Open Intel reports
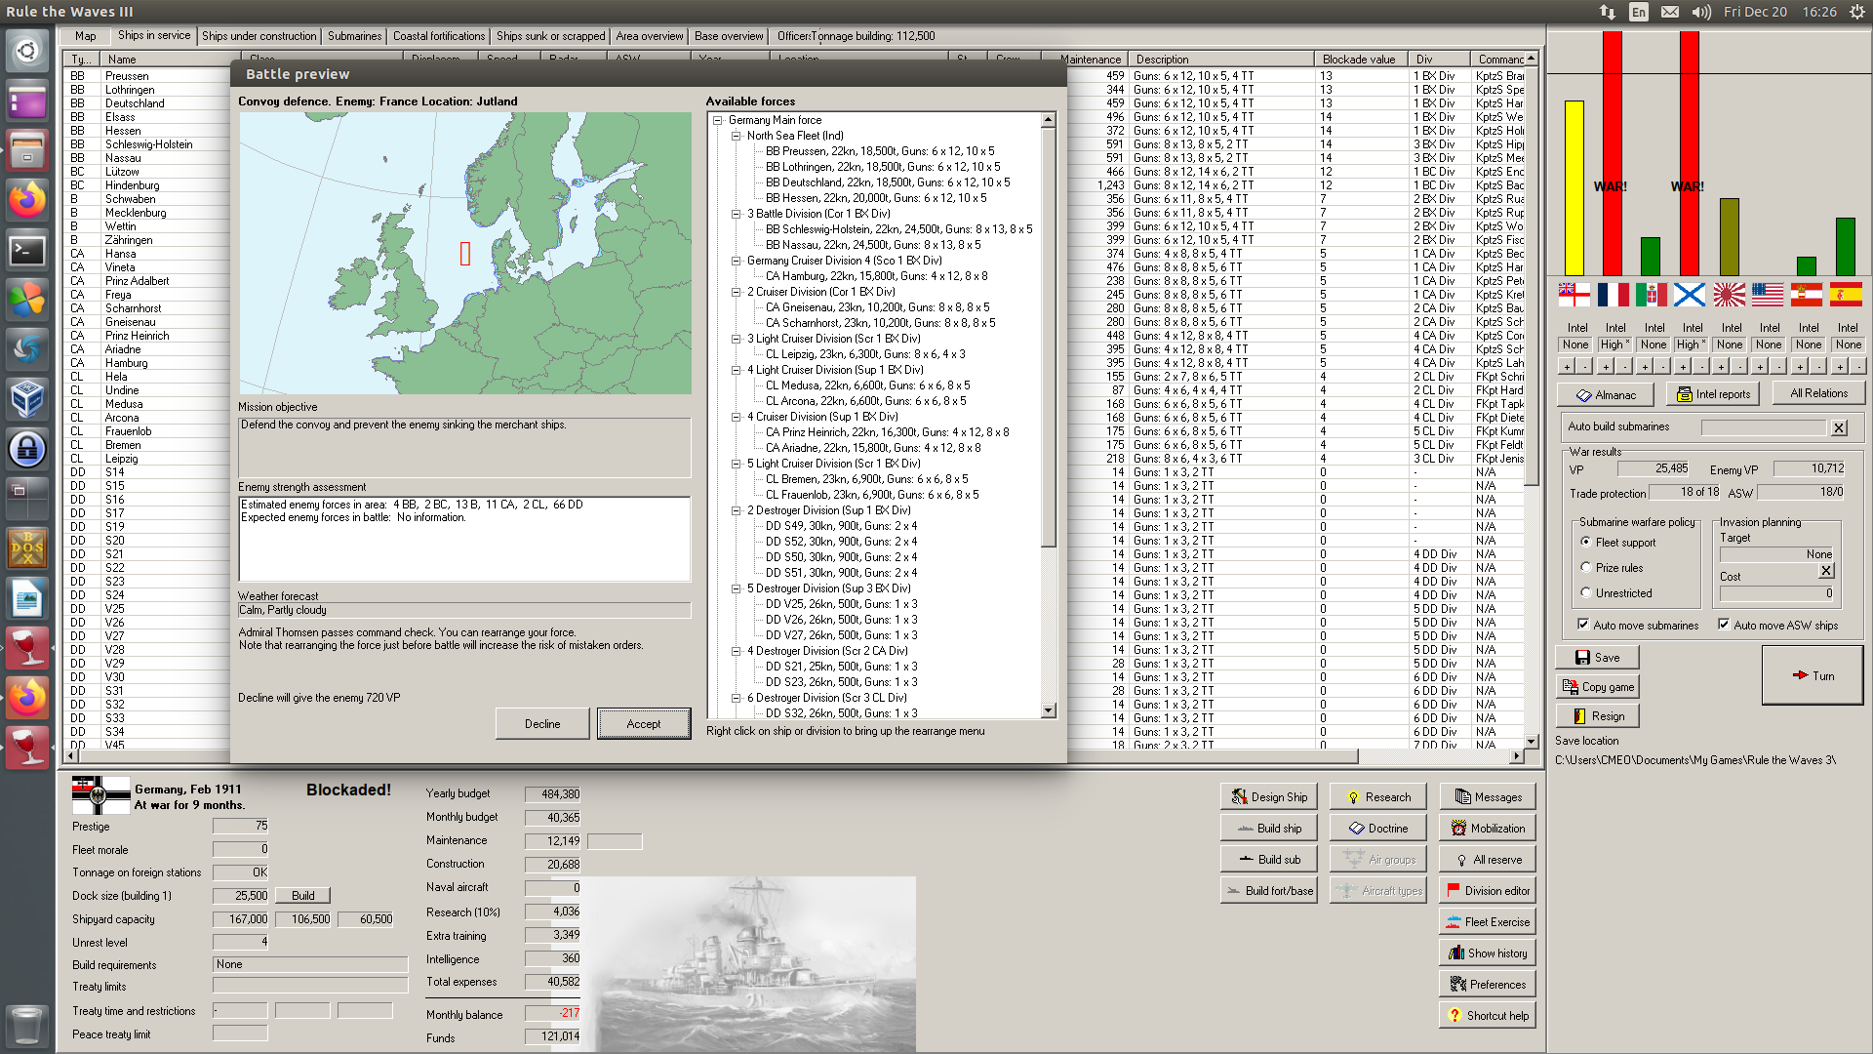 tap(1713, 394)
